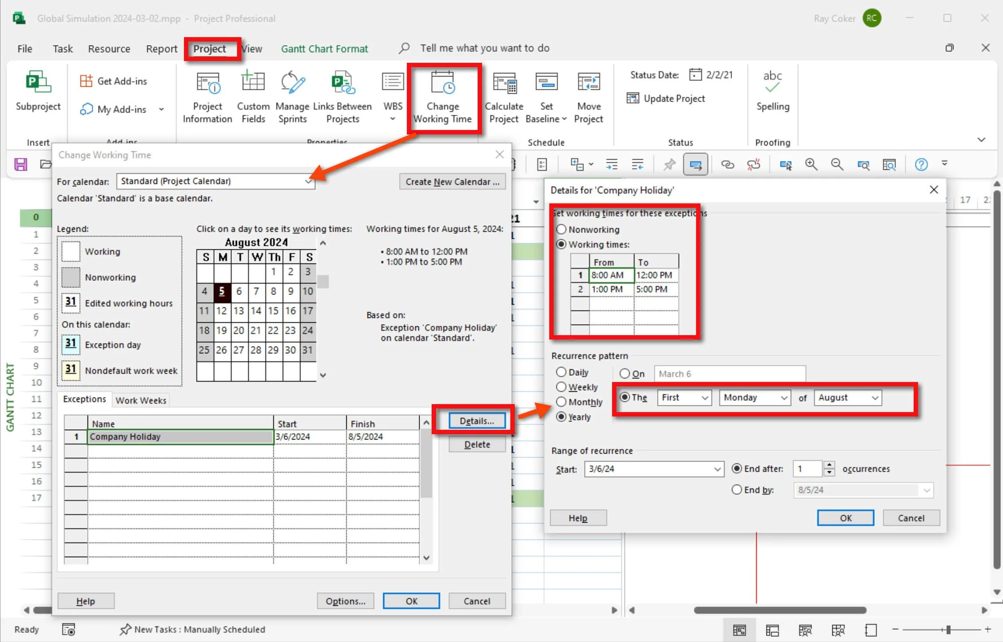The height and width of the screenshot is (642, 1003).
Task: Click Cancel in Change Working Time
Action: [477, 601]
